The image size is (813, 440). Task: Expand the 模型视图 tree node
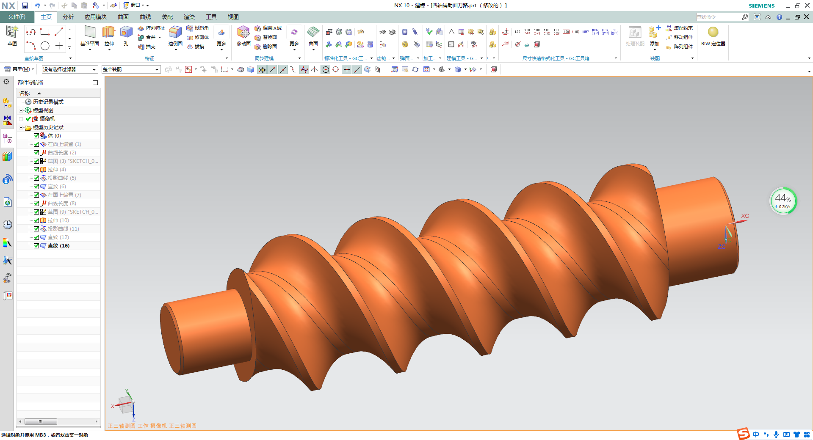pyautogui.click(x=21, y=110)
